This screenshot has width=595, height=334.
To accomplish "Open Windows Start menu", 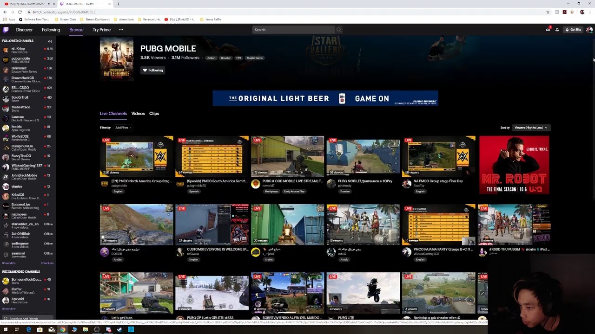I will click(5, 329).
